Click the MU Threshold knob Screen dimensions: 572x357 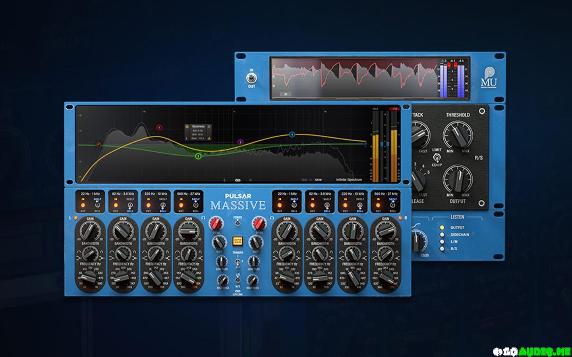(458, 135)
